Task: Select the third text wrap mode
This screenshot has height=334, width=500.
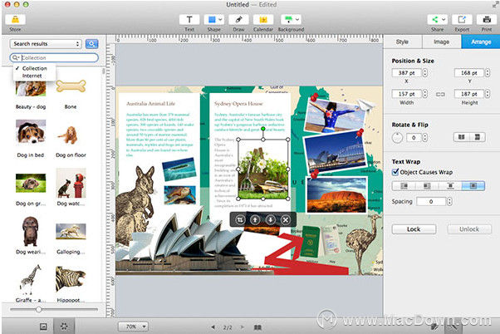Action: click(450, 185)
